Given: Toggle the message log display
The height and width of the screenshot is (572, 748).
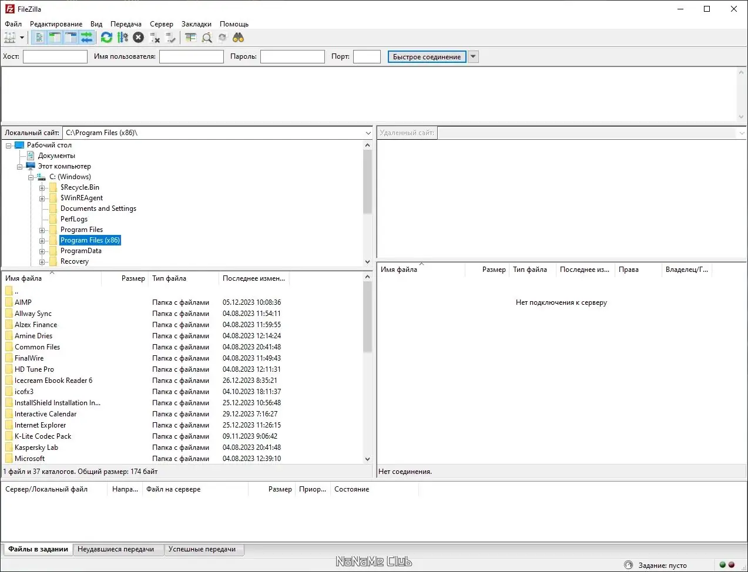Looking at the screenshot, I should 39,38.
